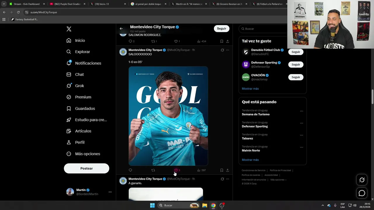374x210 pixels.
Task: Open the GOL Salomon Rodriguez image
Action: pos(168,116)
